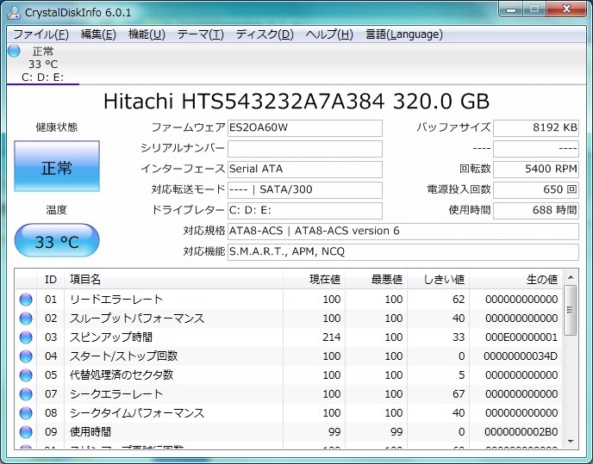Image resolution: width=593 pixels, height=464 pixels.
Task: Click the 対応規格 field ATA8-ACS
Action: [x=403, y=232]
